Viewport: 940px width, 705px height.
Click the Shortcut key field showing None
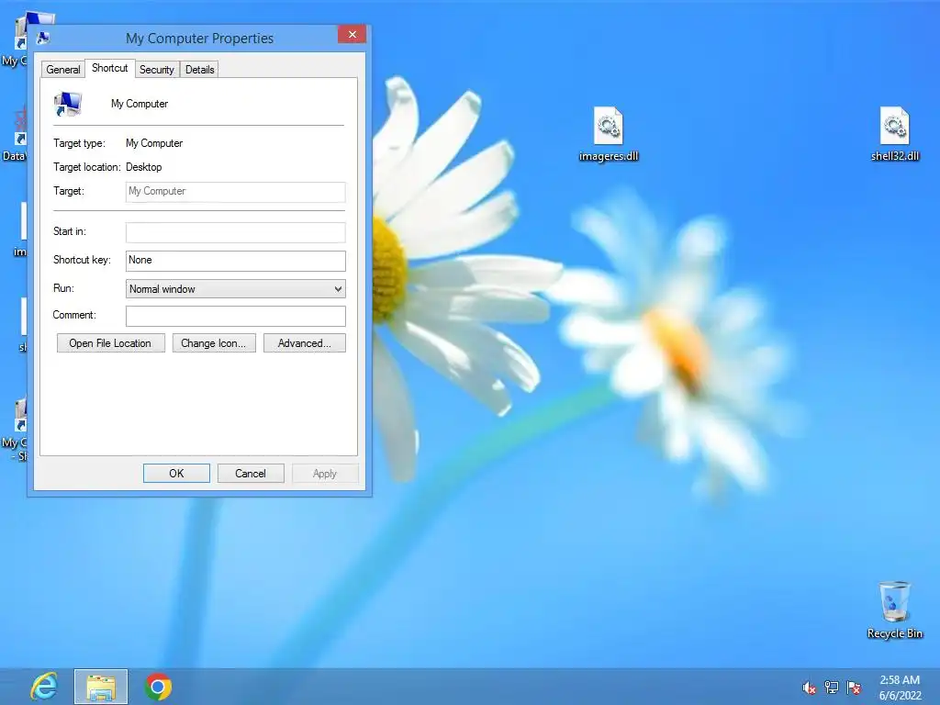click(236, 260)
